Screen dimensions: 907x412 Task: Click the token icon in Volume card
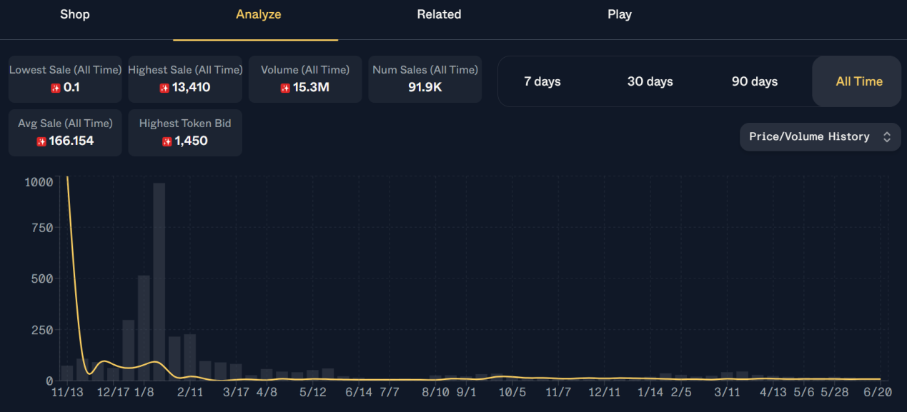(x=285, y=88)
